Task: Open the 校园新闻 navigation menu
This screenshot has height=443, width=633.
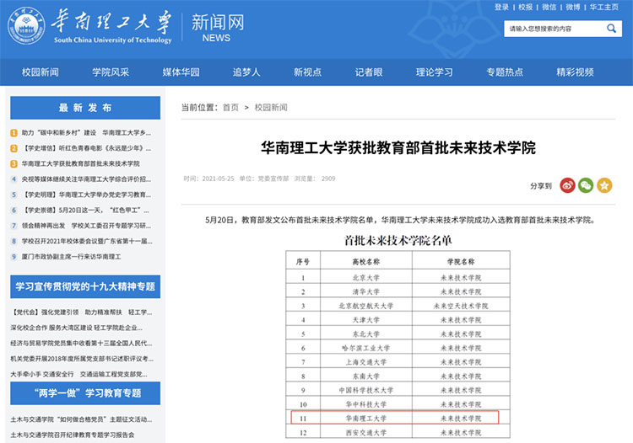Action: pyautogui.click(x=40, y=72)
